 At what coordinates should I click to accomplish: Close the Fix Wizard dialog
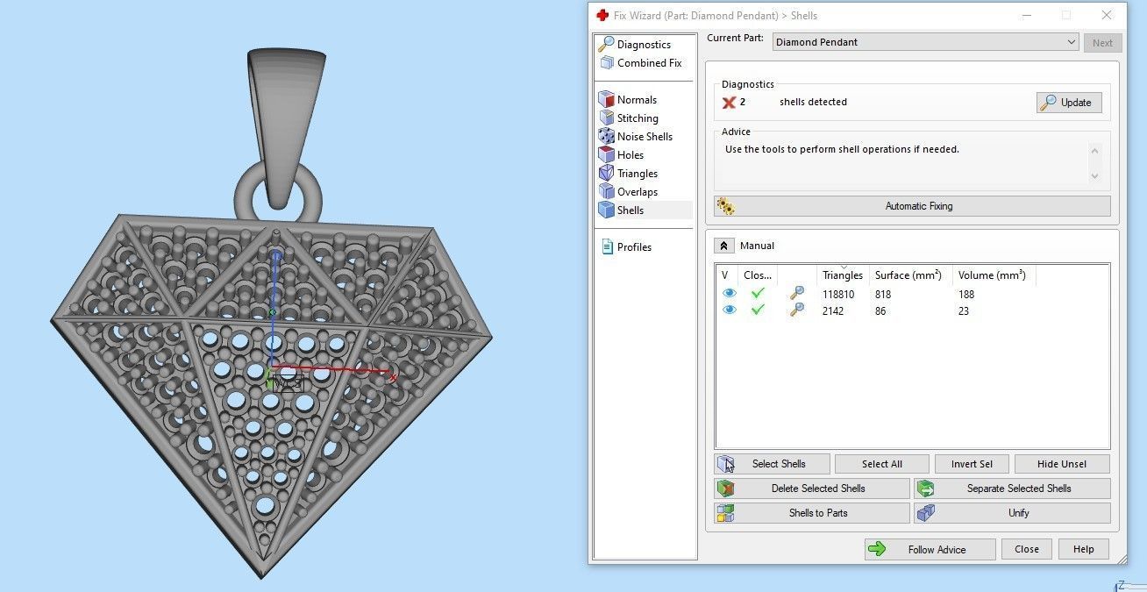[1027, 550]
